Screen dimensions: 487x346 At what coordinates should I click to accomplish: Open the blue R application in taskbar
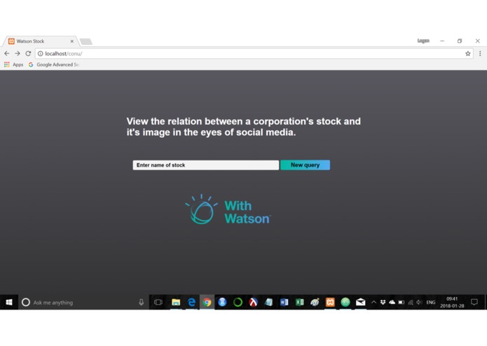pyautogui.click(x=222, y=303)
